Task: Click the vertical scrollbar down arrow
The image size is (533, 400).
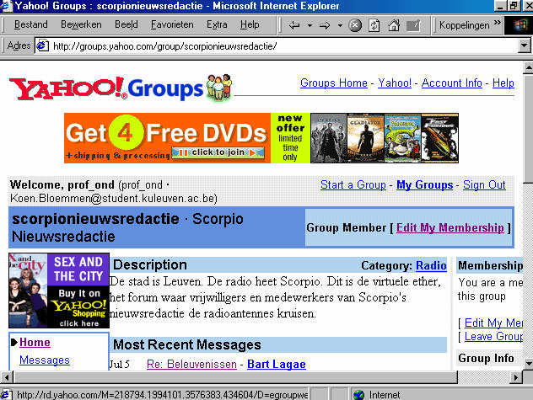Action: pyautogui.click(x=528, y=364)
